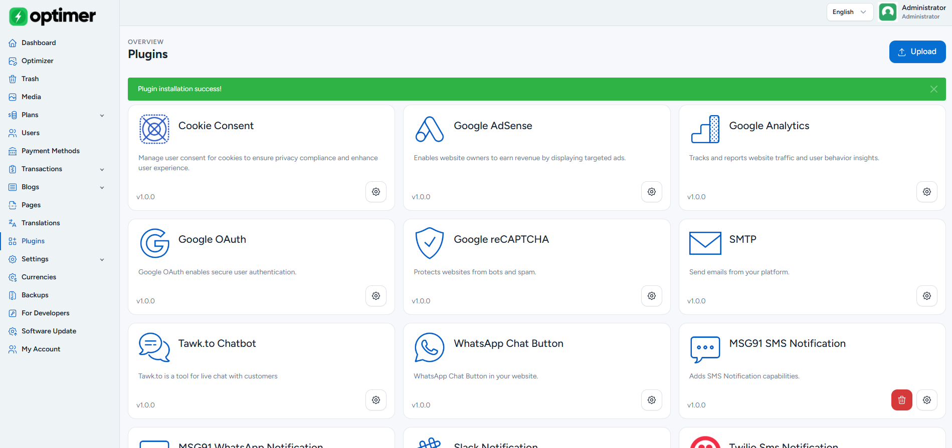Upload a new plugin

point(917,52)
